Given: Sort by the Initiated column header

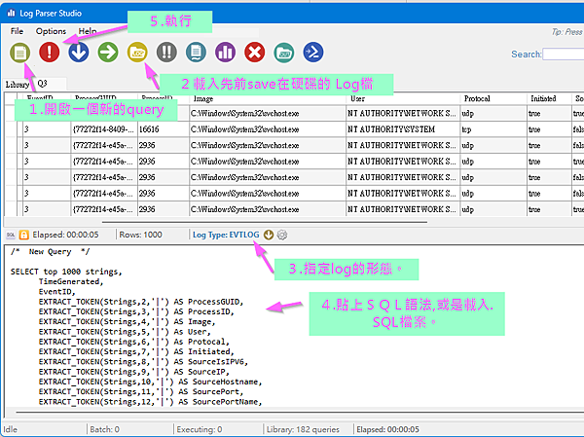Looking at the screenshot, I should pos(549,98).
